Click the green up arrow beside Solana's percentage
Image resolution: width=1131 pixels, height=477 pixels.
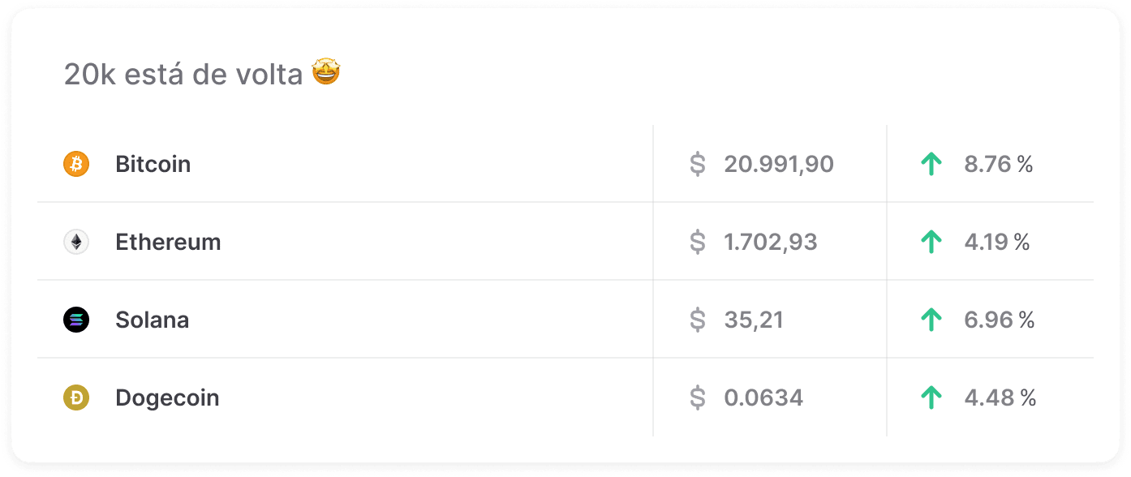point(930,320)
